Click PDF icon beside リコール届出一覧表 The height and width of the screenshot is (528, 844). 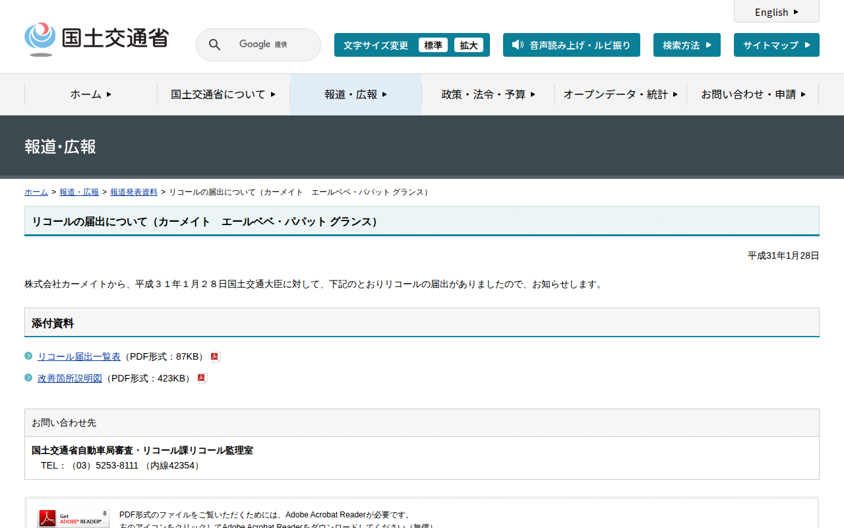pyautogui.click(x=215, y=357)
